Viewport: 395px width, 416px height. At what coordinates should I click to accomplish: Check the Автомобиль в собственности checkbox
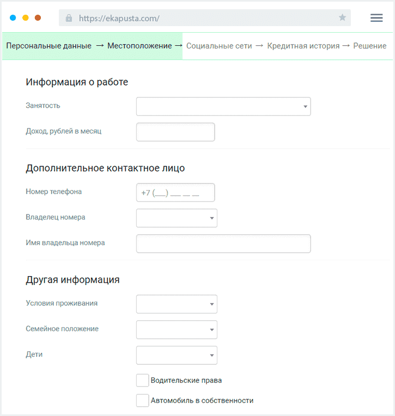143,400
